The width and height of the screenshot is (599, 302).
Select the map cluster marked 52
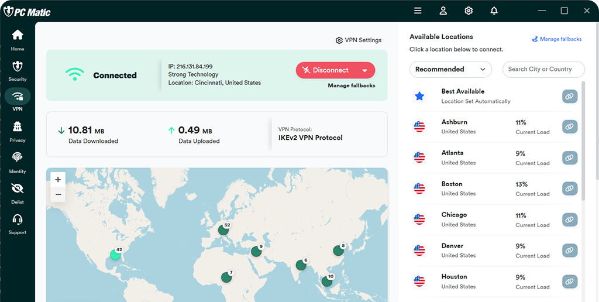point(223,230)
